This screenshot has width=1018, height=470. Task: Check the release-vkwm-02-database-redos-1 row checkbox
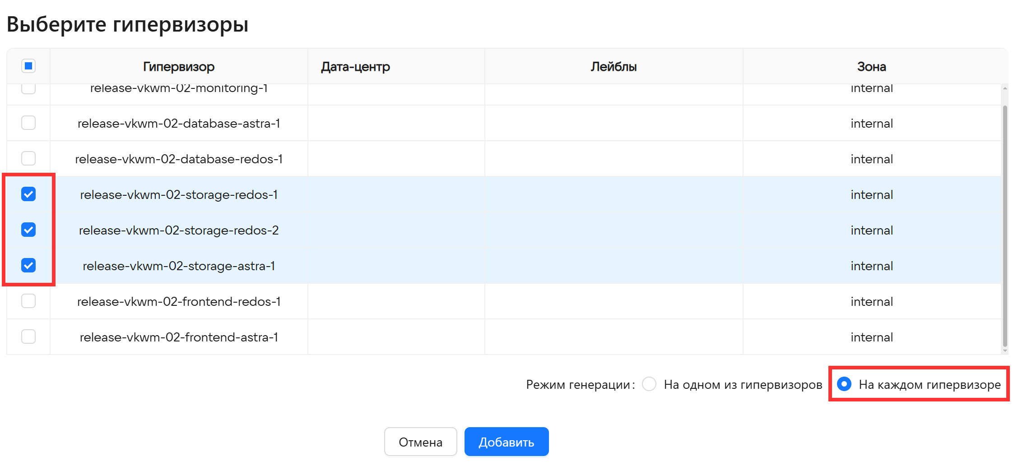[x=28, y=158]
